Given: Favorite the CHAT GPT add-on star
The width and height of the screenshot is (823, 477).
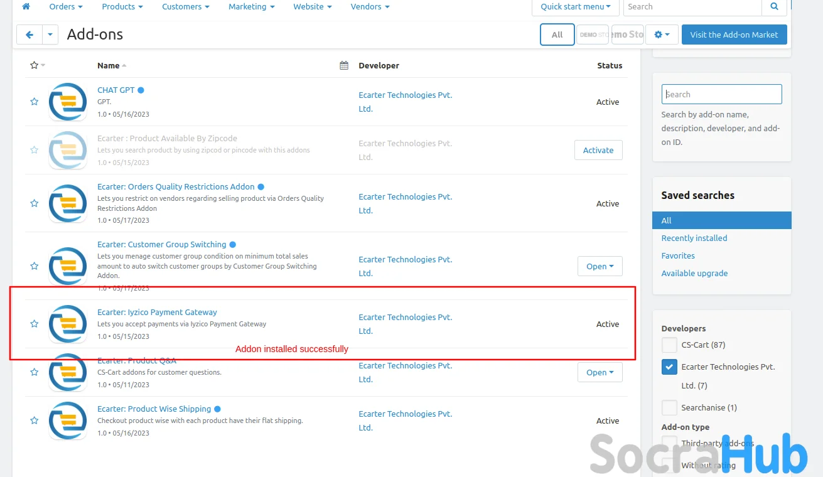Looking at the screenshot, I should coord(35,102).
